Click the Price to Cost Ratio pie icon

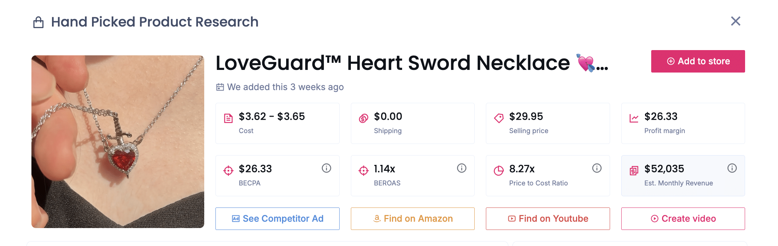[499, 171]
